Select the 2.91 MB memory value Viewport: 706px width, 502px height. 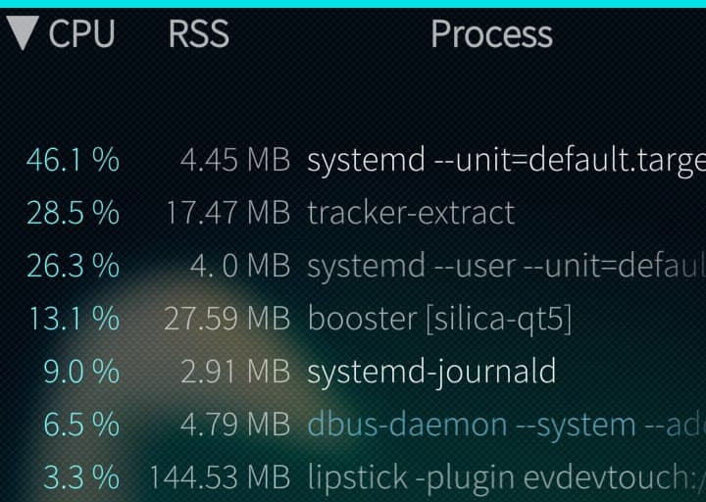click(x=235, y=372)
